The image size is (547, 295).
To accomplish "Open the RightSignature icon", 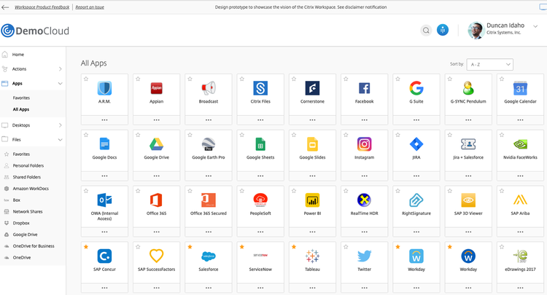I will [416, 200].
